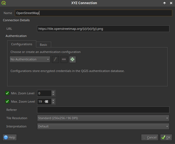Click the edit authentication config pencil icon
The image size is (175, 144).
click(x=55, y=59)
